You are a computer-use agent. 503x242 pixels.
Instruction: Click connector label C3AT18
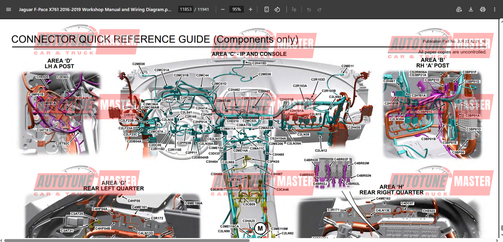[42, 130]
